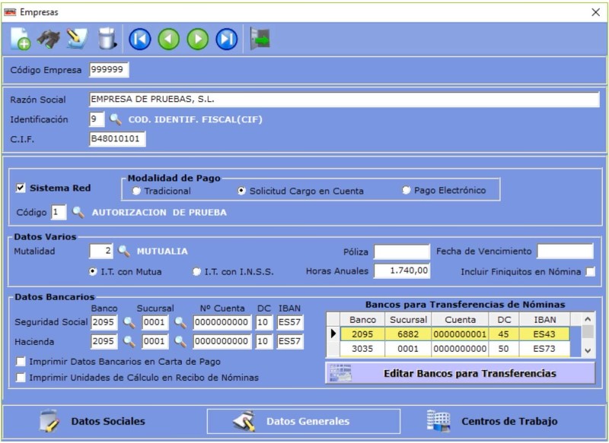Screen dimensions: 609x443
Task: Click DC cell 50 in table
Action: pyautogui.click(x=504, y=349)
